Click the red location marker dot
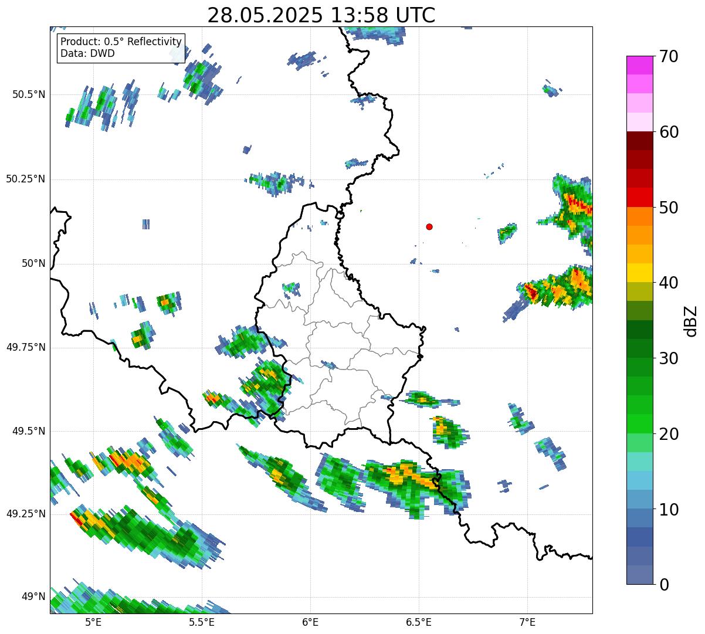The height and width of the screenshot is (634, 705). tap(429, 226)
